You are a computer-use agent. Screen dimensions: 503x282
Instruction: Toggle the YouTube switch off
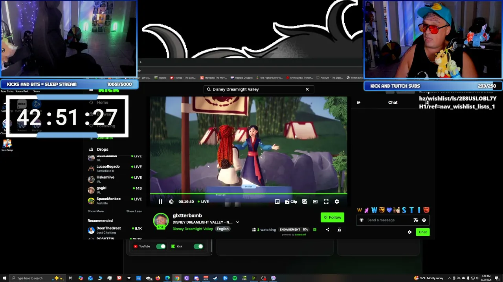click(x=161, y=246)
